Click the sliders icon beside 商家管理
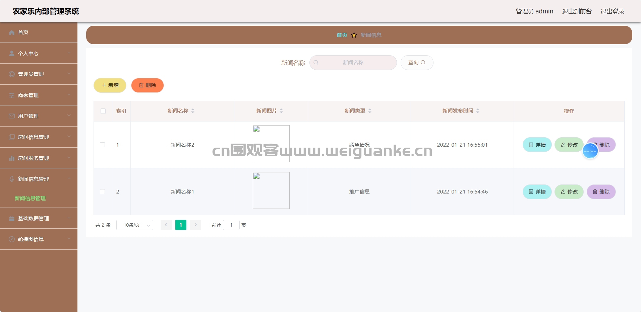The height and width of the screenshot is (312, 641). 12,95
